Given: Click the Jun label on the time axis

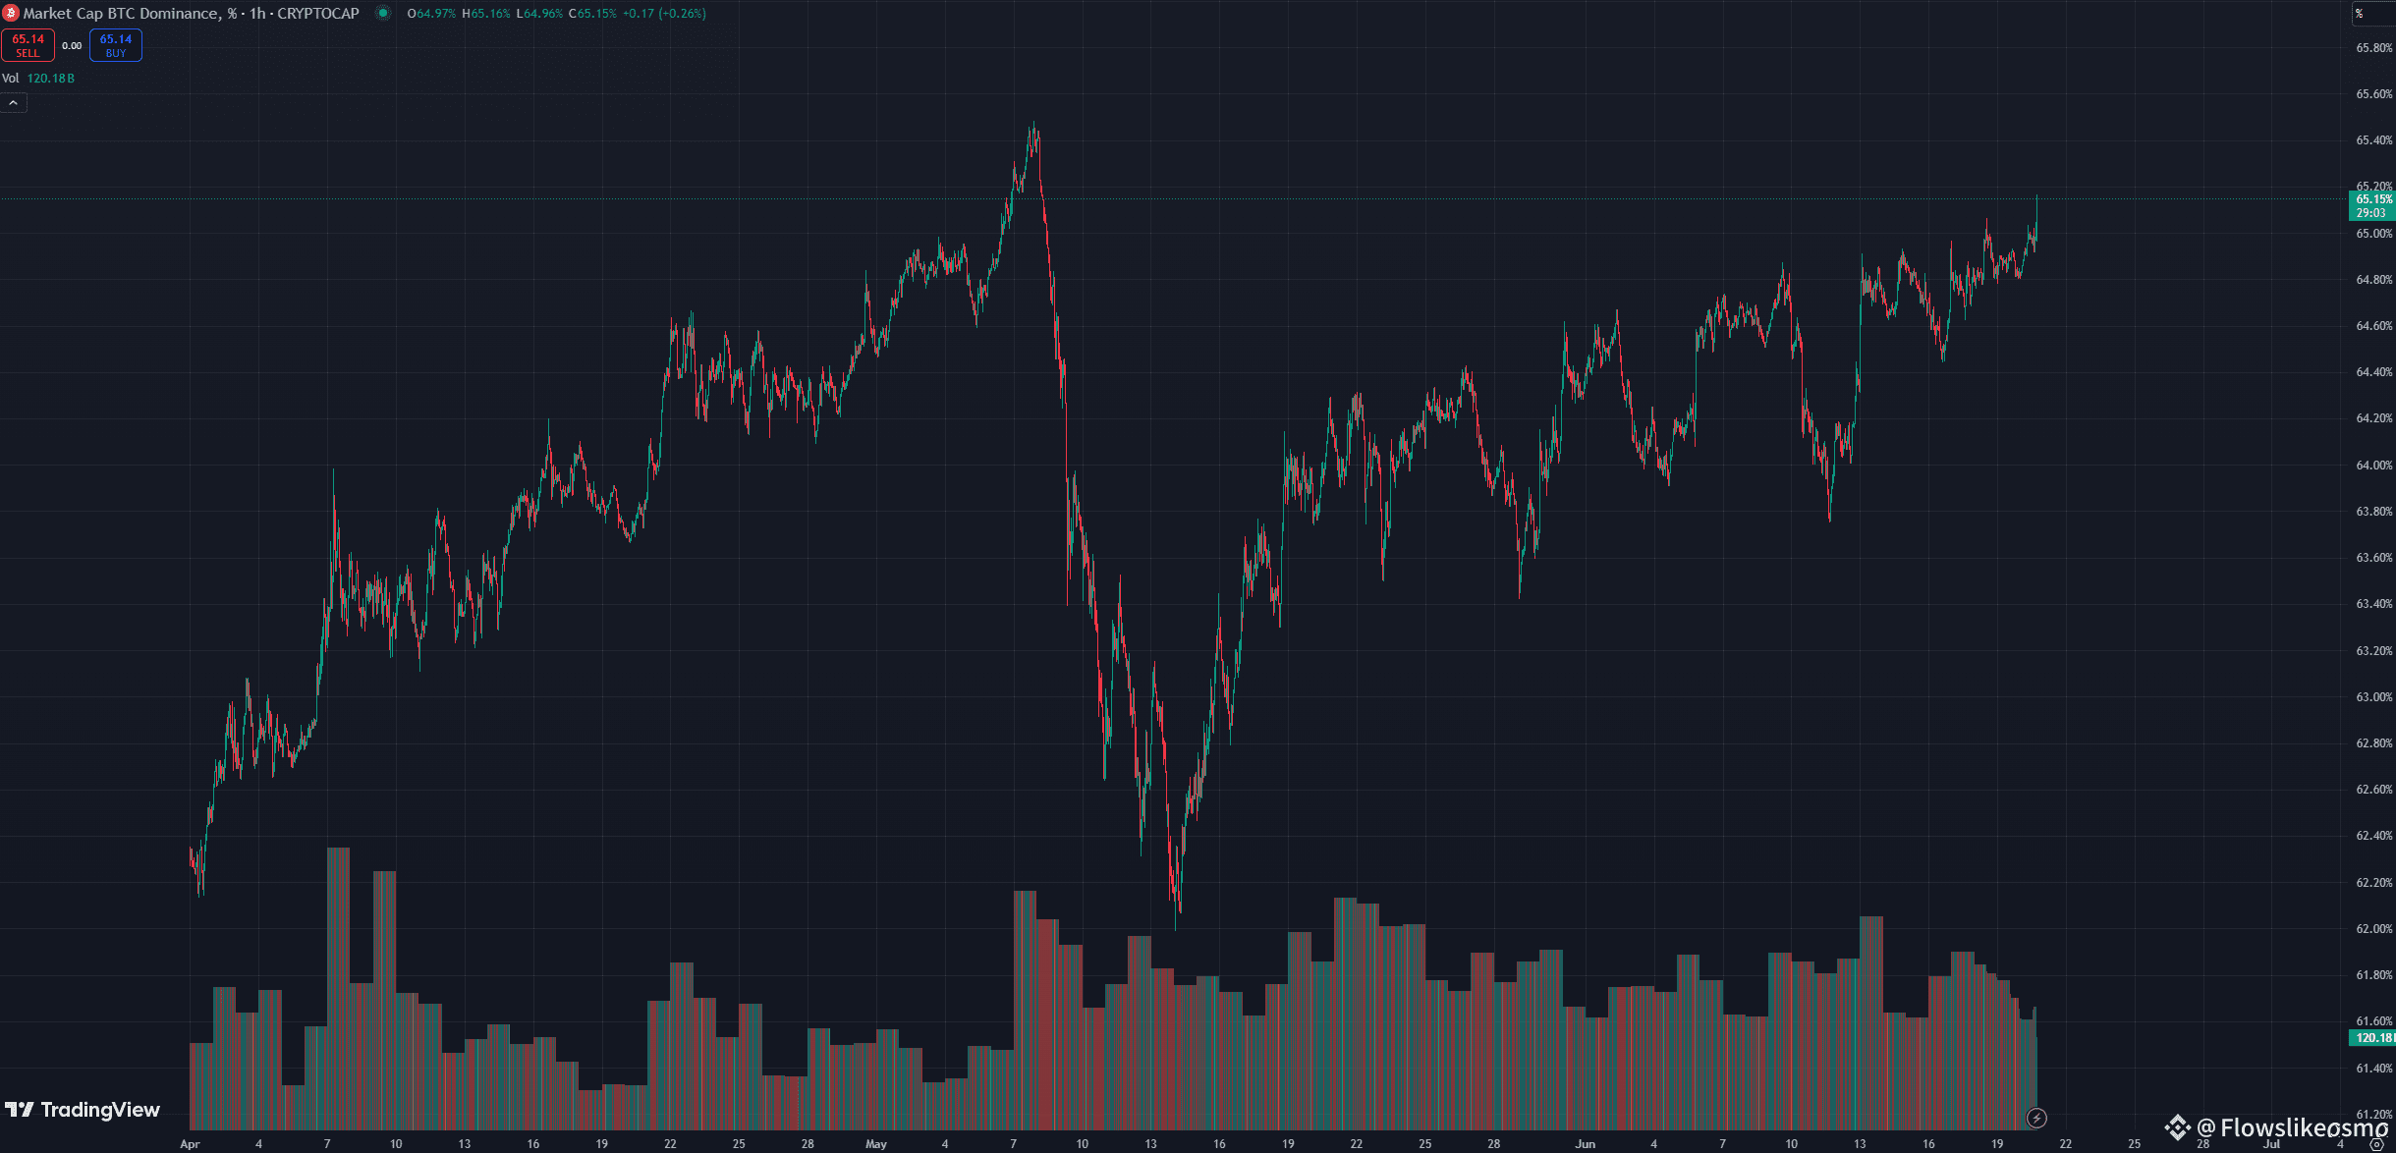Looking at the screenshot, I should 1585,1144.
